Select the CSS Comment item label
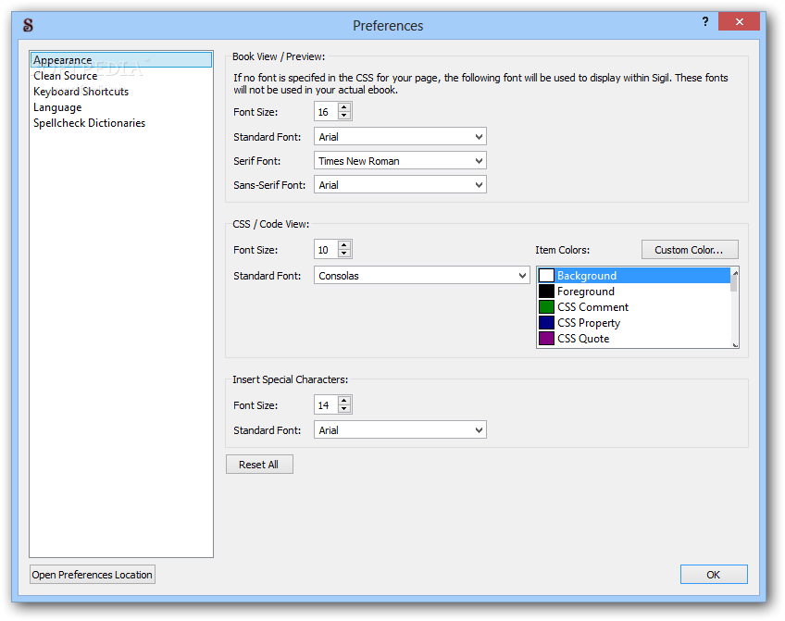The width and height of the screenshot is (785, 621). [592, 306]
